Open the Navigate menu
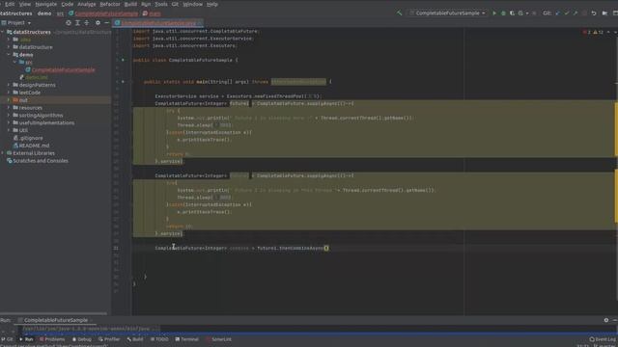 click(x=45, y=4)
